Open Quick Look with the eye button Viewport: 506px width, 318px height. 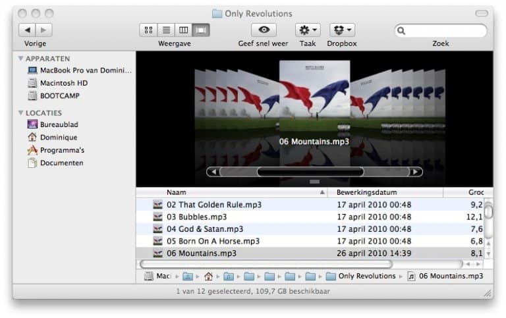tap(264, 30)
